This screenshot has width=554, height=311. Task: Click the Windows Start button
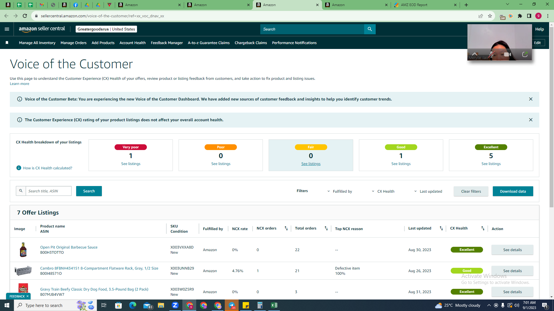click(x=7, y=305)
